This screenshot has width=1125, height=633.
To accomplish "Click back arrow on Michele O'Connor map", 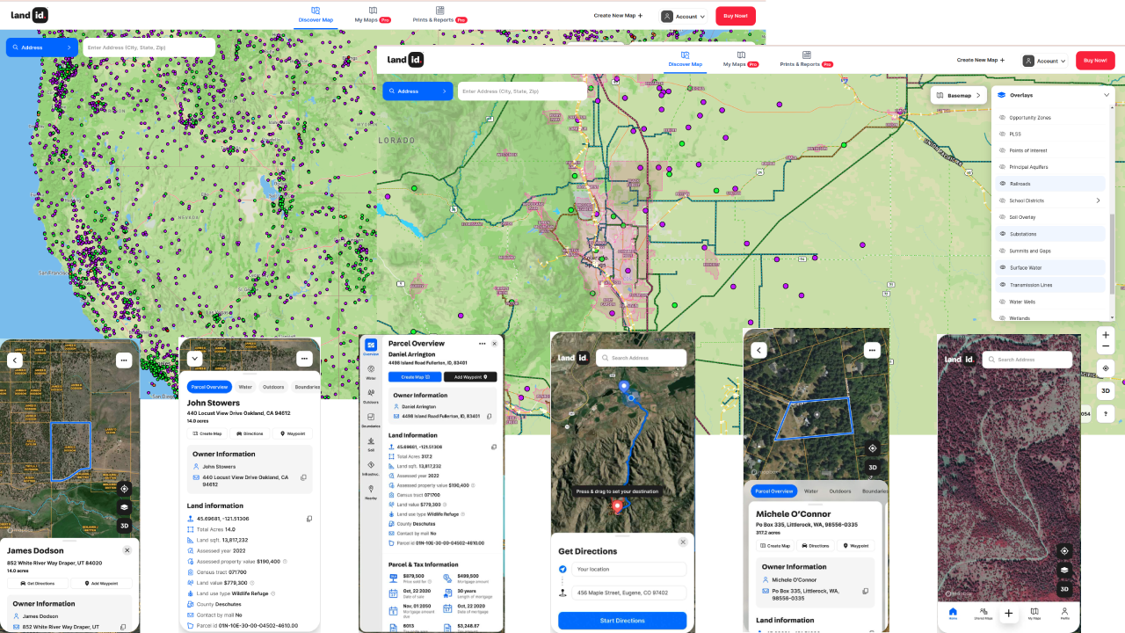I will tap(759, 350).
